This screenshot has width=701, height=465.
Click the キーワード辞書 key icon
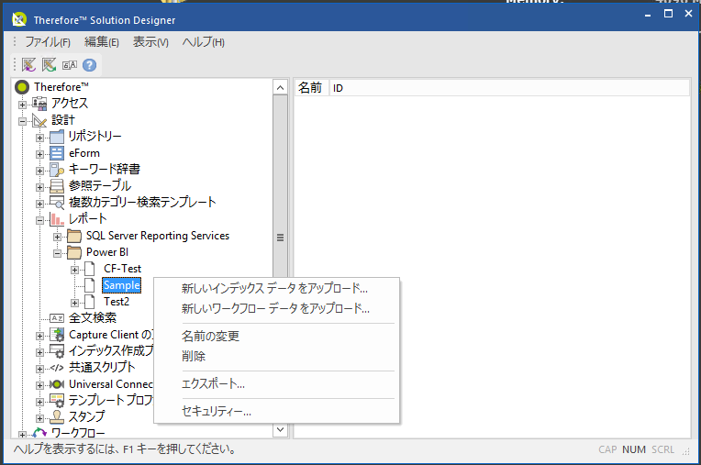57,170
